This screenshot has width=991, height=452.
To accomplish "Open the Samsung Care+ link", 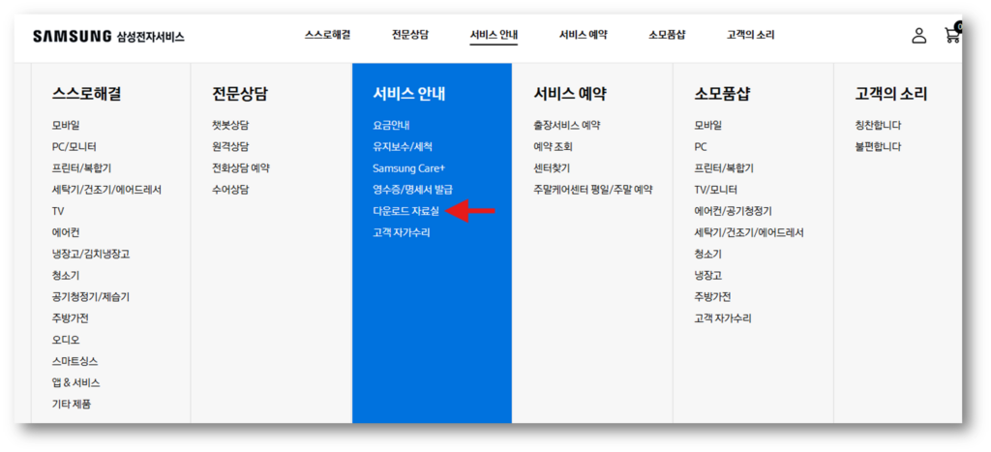I will pyautogui.click(x=409, y=168).
